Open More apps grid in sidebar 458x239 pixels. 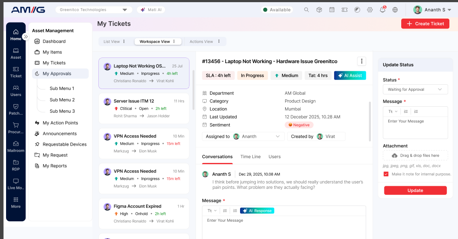[x=16, y=203]
